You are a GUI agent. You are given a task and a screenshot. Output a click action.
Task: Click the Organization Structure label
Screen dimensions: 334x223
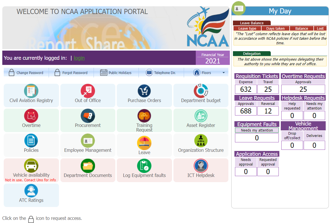click(x=201, y=150)
